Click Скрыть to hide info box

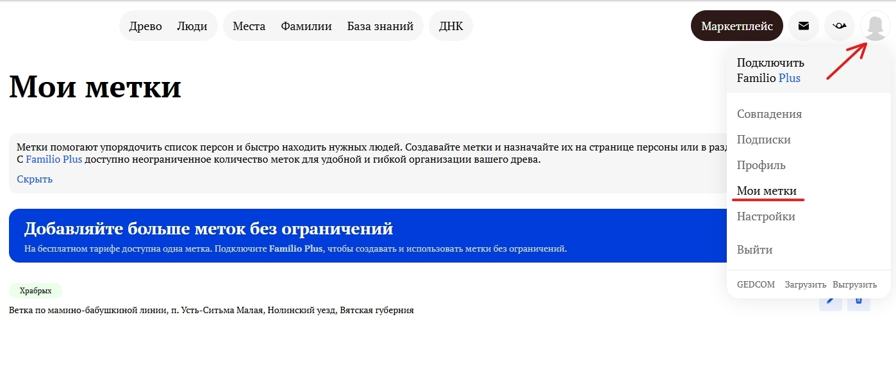[x=35, y=179]
